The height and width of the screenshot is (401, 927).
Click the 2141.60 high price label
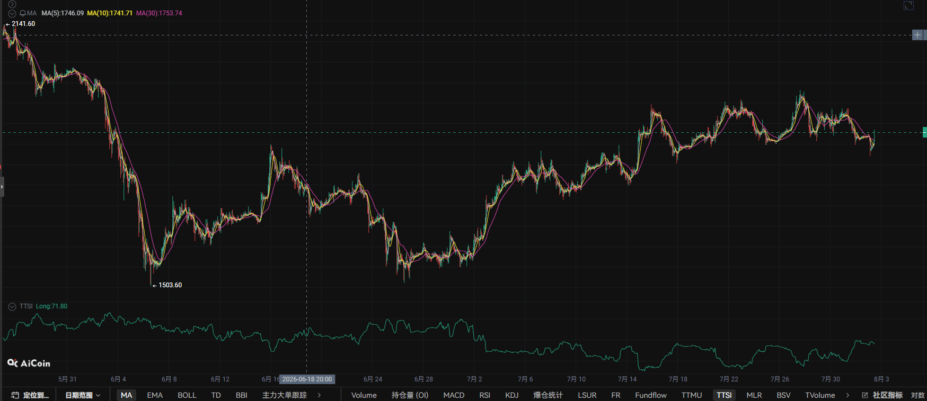pos(23,24)
